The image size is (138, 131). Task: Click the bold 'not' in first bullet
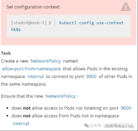(27, 108)
